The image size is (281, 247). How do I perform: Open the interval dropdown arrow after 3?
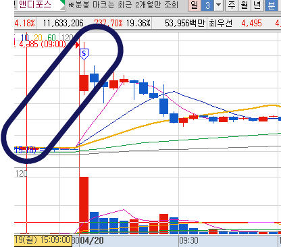point(218,5)
